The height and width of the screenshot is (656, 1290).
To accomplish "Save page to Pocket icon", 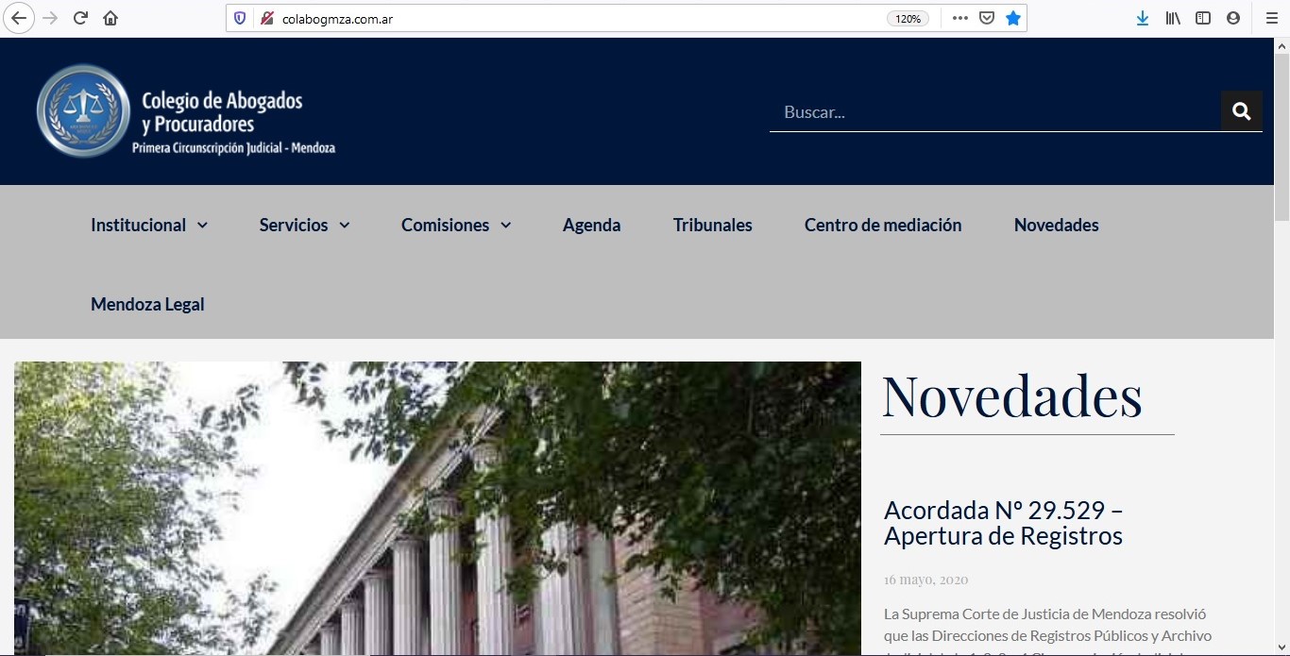I will [987, 18].
